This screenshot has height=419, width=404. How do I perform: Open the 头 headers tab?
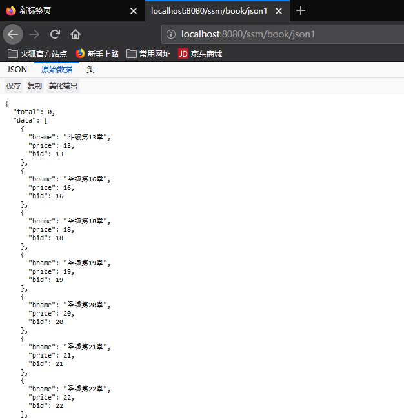coord(90,70)
